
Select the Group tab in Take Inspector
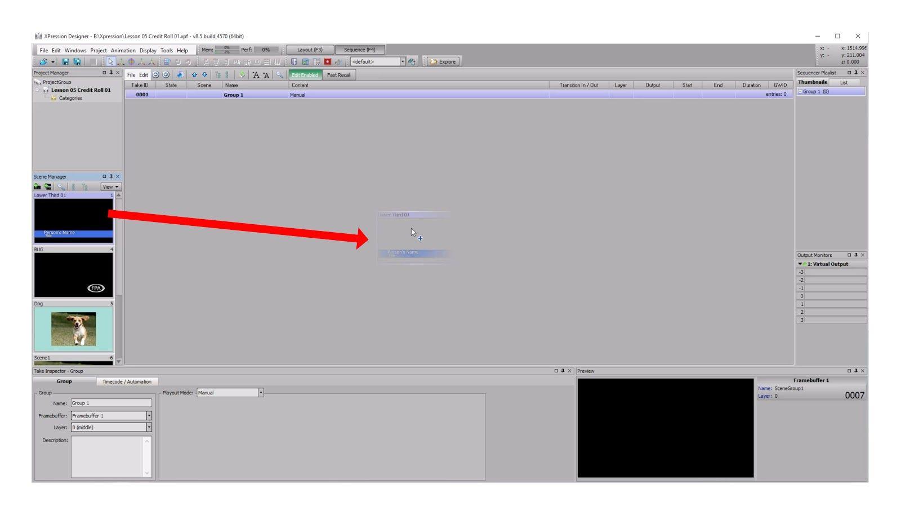[64, 381]
